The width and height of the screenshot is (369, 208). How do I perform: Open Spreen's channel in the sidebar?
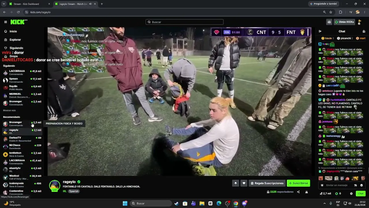coord(22,80)
